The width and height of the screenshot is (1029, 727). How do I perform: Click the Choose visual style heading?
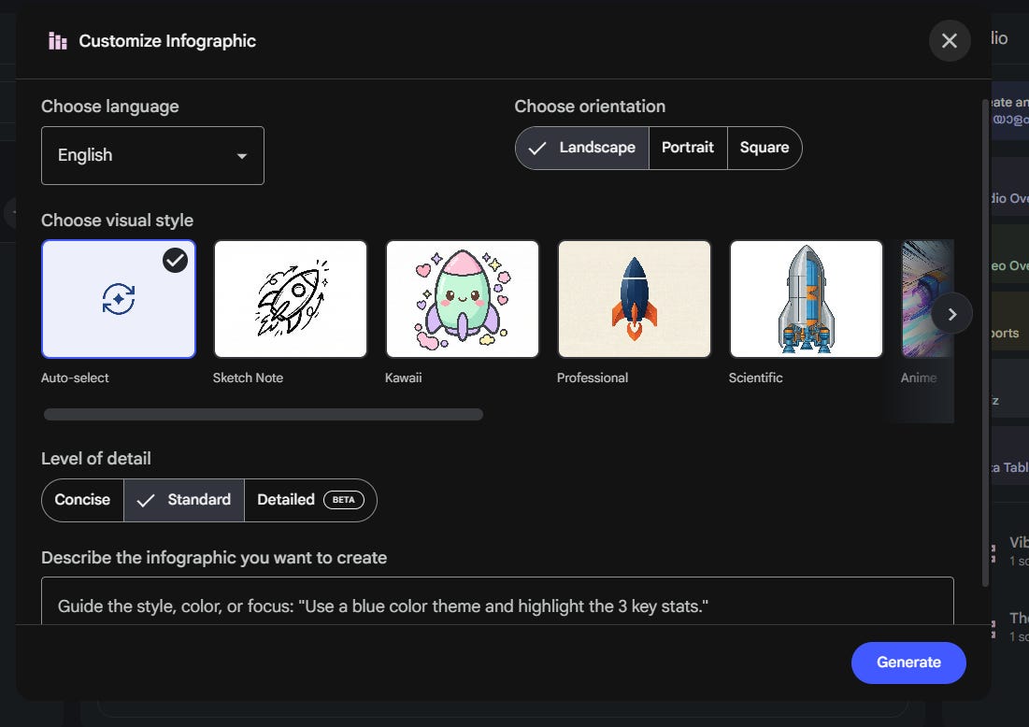[118, 221]
